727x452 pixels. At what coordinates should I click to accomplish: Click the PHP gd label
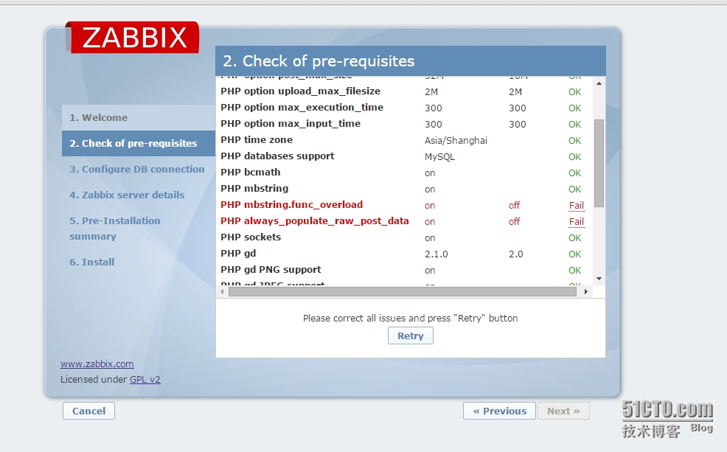(x=238, y=254)
